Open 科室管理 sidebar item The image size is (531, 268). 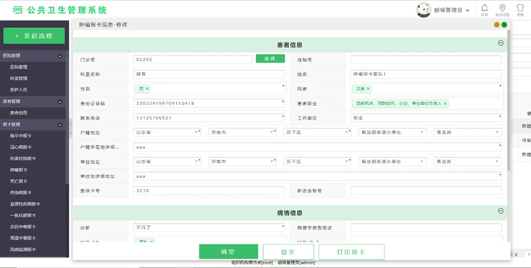click(x=19, y=78)
